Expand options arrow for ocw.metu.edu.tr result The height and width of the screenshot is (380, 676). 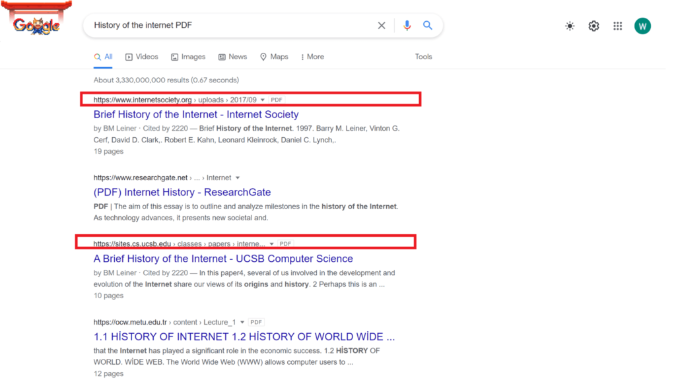point(242,322)
